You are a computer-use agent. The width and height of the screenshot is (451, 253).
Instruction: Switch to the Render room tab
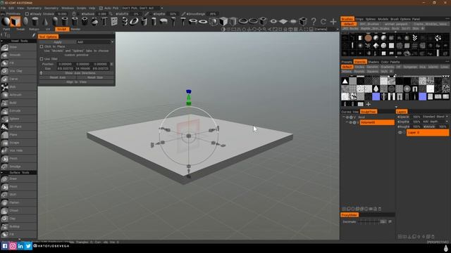(x=75, y=30)
